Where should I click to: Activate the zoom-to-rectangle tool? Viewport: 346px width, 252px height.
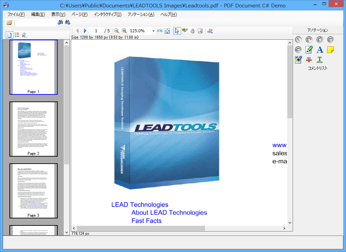click(200, 31)
